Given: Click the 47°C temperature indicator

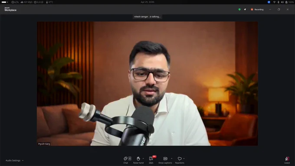Looking at the screenshot, I should point(49,2).
